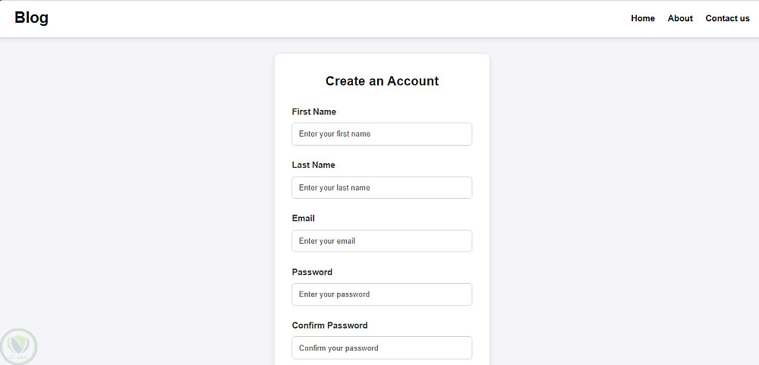Go to the About page link
This screenshot has height=365, width=759.
[x=680, y=18]
